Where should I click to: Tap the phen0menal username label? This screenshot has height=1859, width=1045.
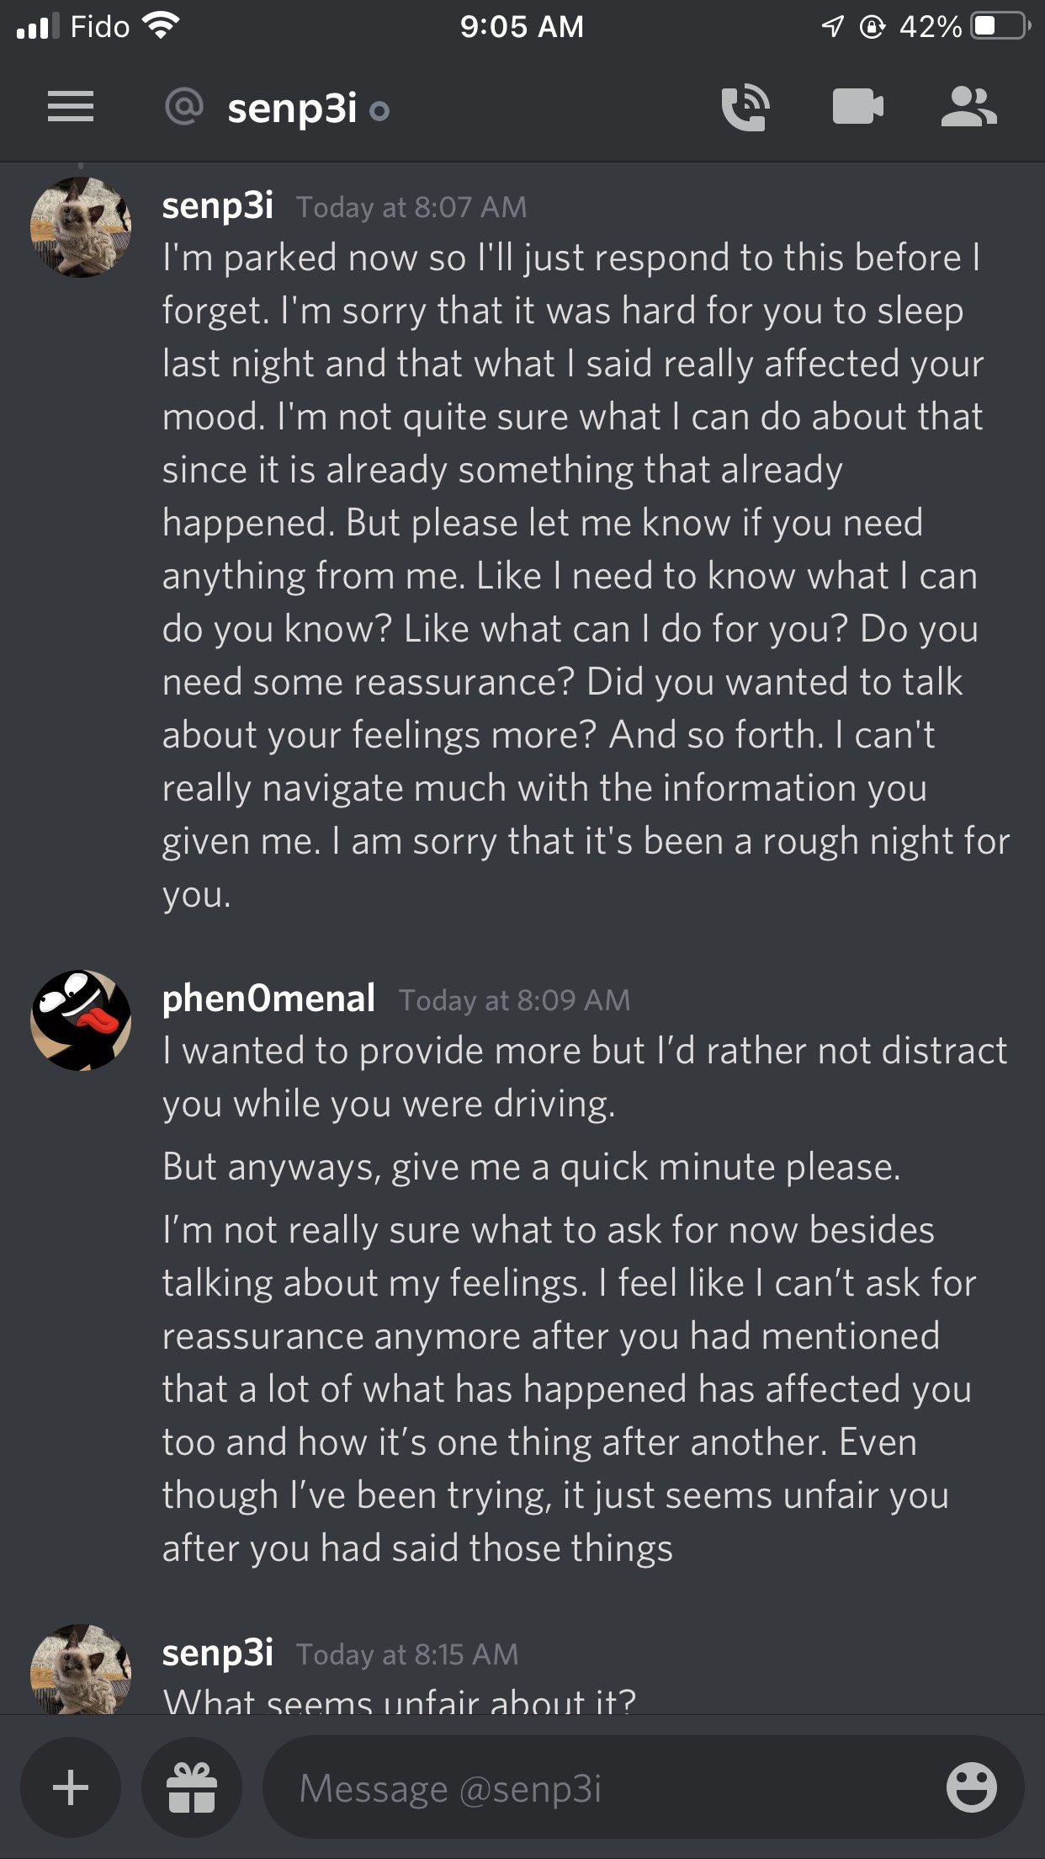coord(268,999)
